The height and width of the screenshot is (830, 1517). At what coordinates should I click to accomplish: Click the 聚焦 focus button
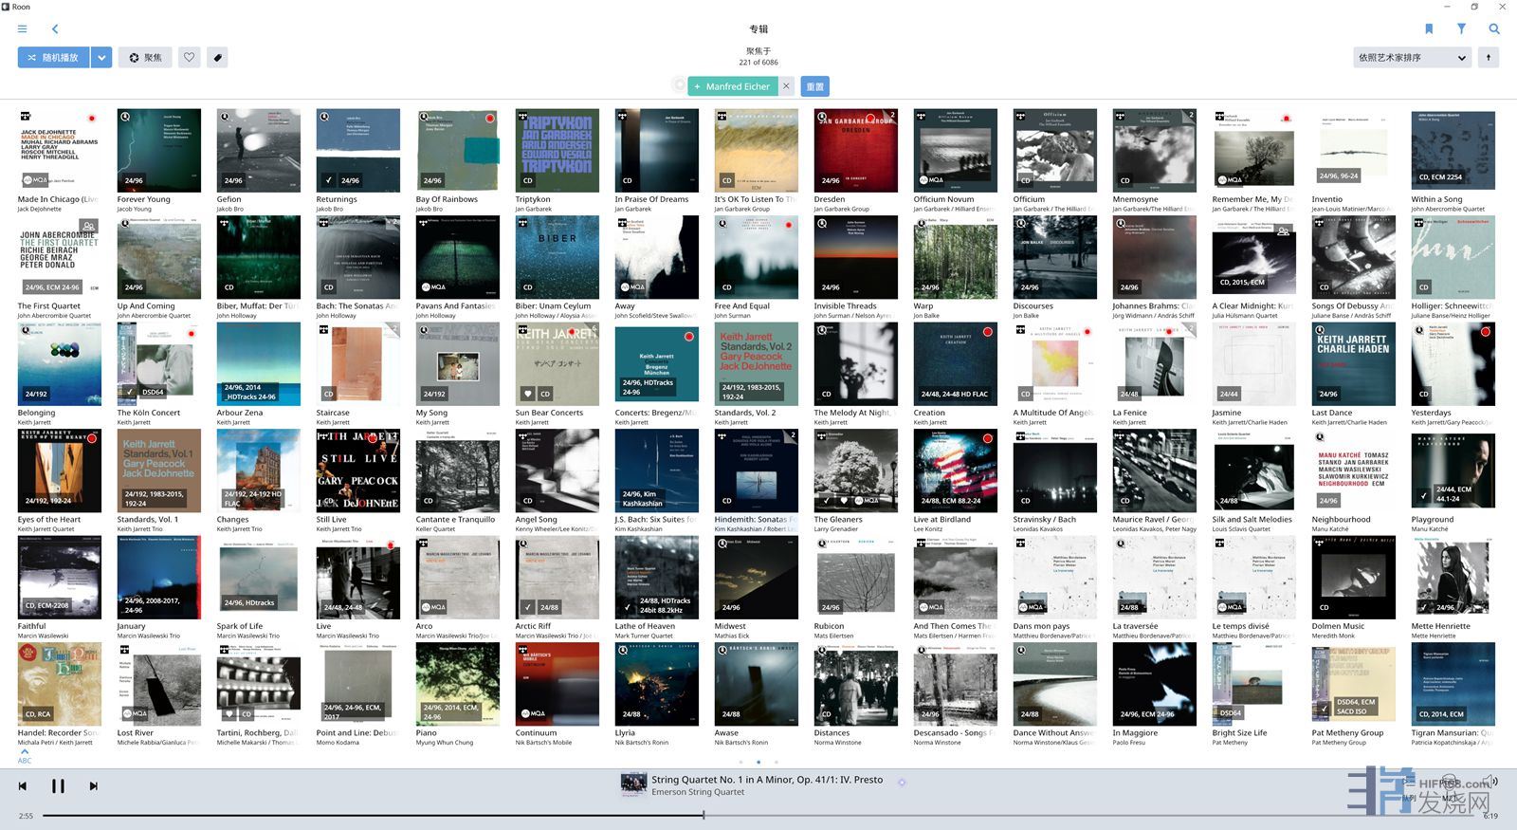[146, 58]
